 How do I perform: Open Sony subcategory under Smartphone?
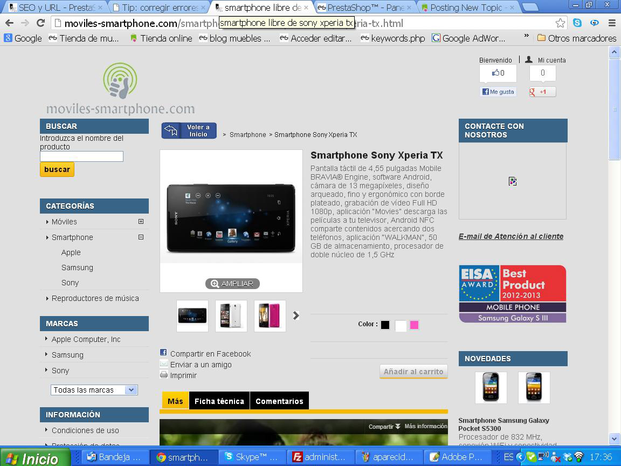(70, 283)
